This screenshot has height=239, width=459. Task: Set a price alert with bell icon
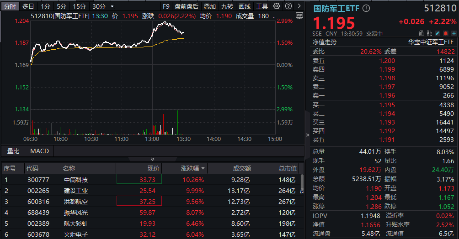point(446,33)
